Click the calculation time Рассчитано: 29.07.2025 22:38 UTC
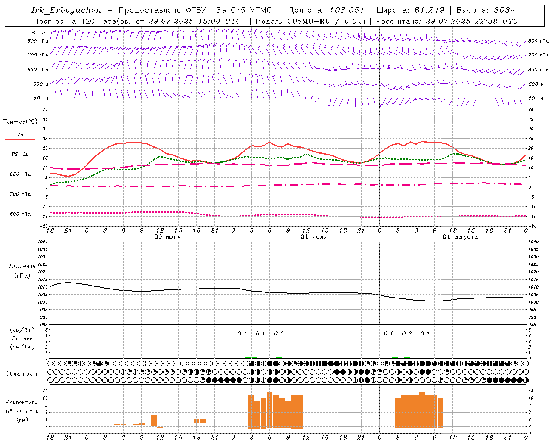Image resolution: width=551 pixels, height=441 pixels. 447,21
